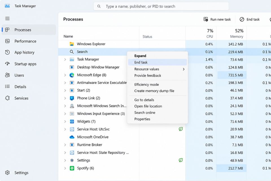The height and width of the screenshot is (181, 271).
Task: Click the magnifier icon in search box
Action: [x=99, y=7]
